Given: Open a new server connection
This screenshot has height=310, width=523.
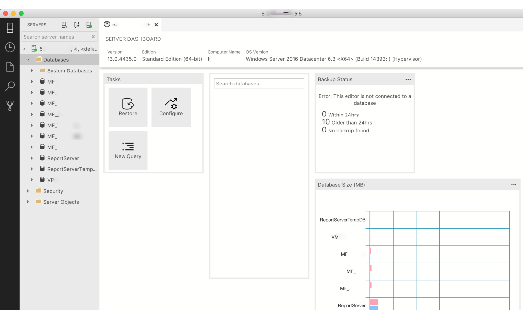Looking at the screenshot, I should point(64,24).
